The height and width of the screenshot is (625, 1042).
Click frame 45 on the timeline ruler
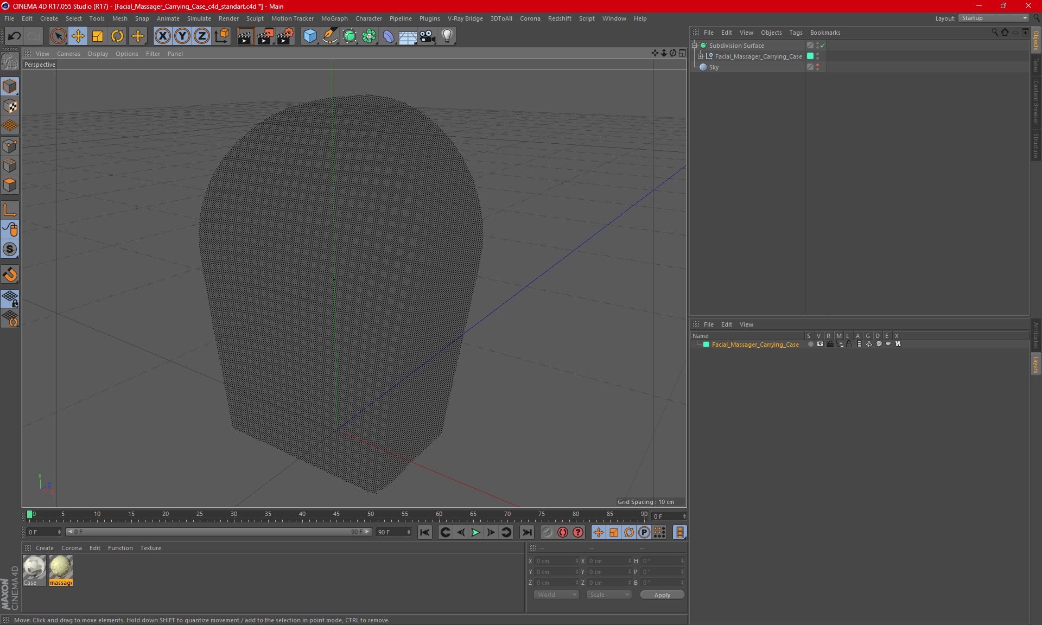coord(336,514)
